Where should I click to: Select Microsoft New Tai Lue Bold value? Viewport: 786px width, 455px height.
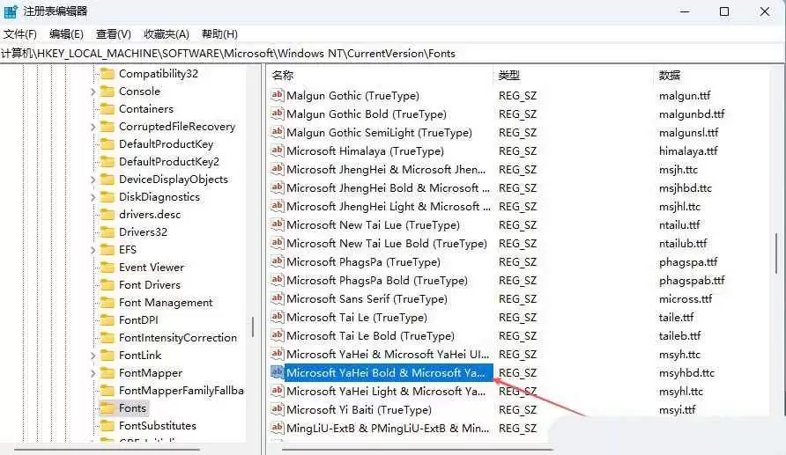coord(387,243)
